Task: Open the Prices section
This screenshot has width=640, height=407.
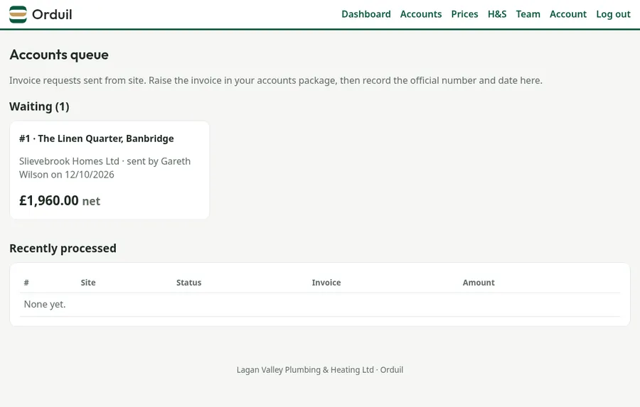Action: (464, 14)
